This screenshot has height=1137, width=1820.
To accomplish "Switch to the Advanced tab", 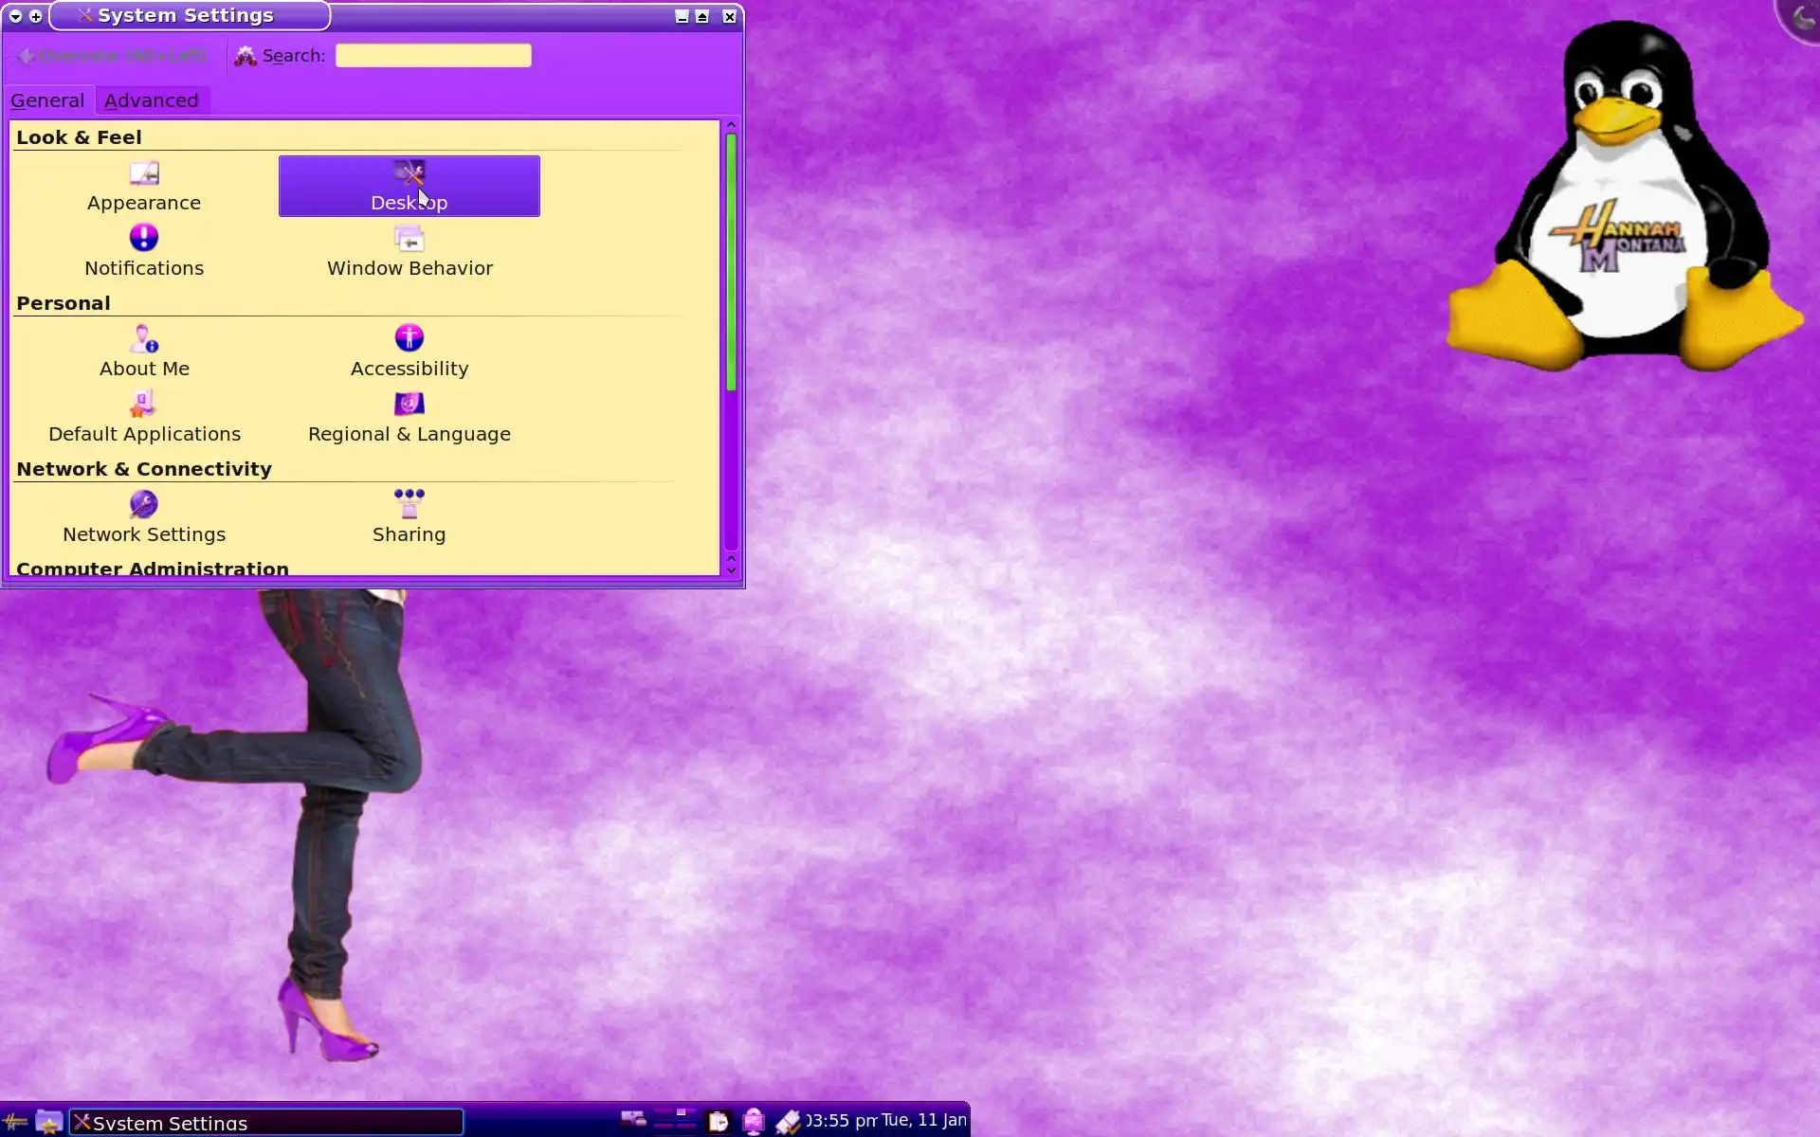I will [152, 100].
